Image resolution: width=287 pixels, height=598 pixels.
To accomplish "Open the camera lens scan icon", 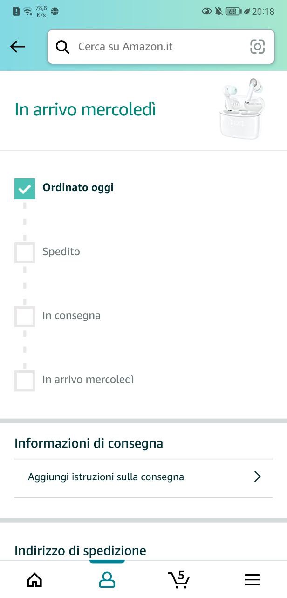I will pyautogui.click(x=257, y=47).
